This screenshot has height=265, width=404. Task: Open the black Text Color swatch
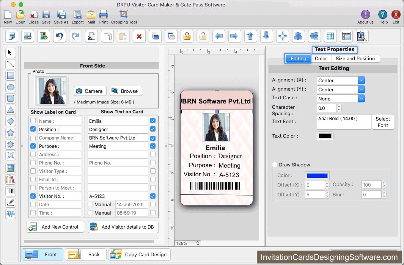point(325,136)
